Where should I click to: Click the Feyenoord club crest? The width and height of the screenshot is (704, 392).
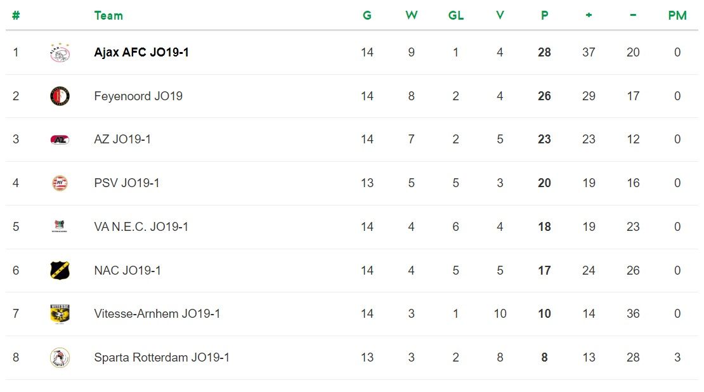(x=60, y=96)
